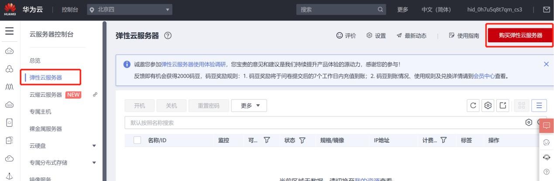Open 专属主机 in sidebar
Image resolution: width=554 pixels, height=181 pixels.
coord(40,112)
